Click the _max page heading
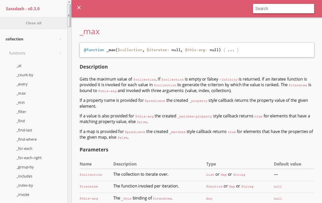This screenshot has width=322, height=203. 89,31
